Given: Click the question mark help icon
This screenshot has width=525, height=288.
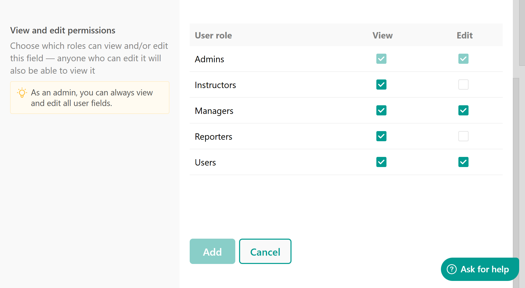Looking at the screenshot, I should pyautogui.click(x=452, y=269).
